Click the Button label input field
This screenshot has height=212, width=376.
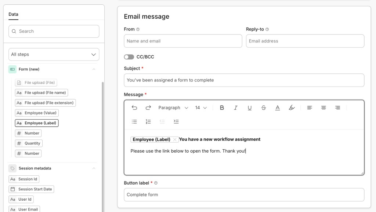[x=244, y=195]
